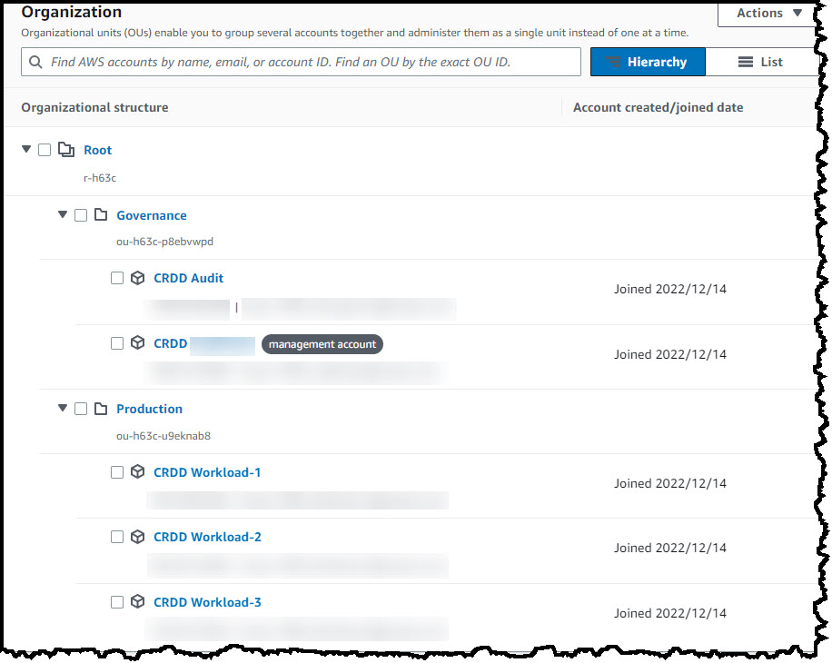Viewport: 832px width, 663px height.
Task: Open the Actions dropdown
Action: pos(768,14)
